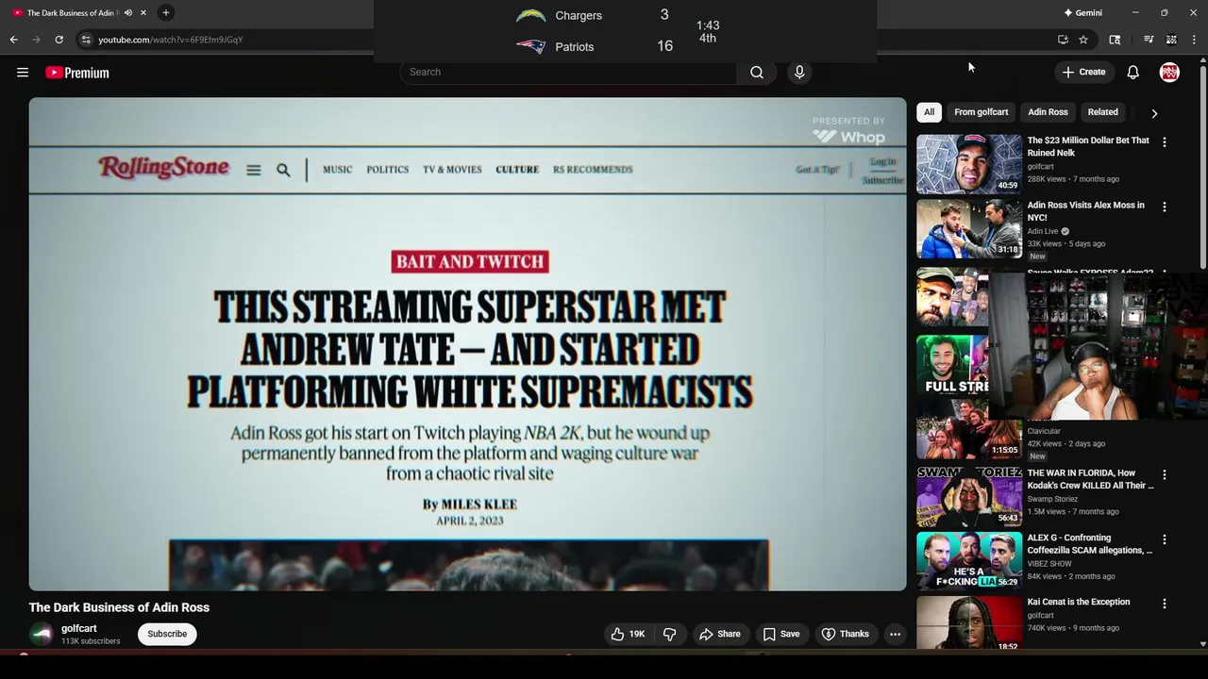Viewport: 1208px width, 679px height.
Task: Open the THE WAR IN FLORIDA video title
Action: tap(1090, 479)
